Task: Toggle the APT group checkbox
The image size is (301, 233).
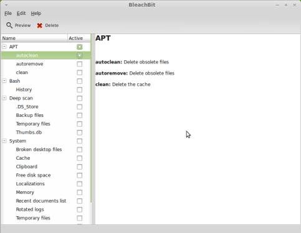Action: pyautogui.click(x=79, y=47)
